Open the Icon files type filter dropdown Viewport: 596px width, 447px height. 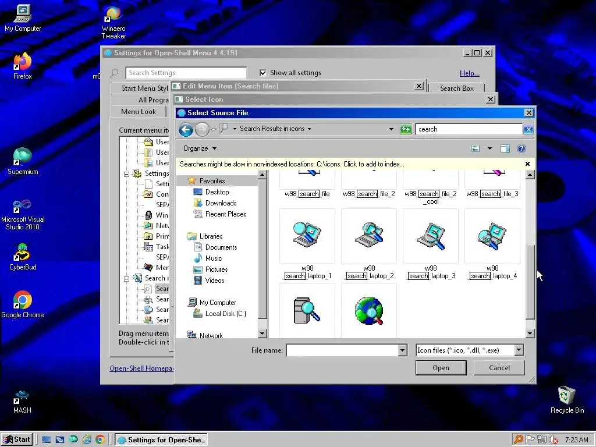[x=519, y=350]
